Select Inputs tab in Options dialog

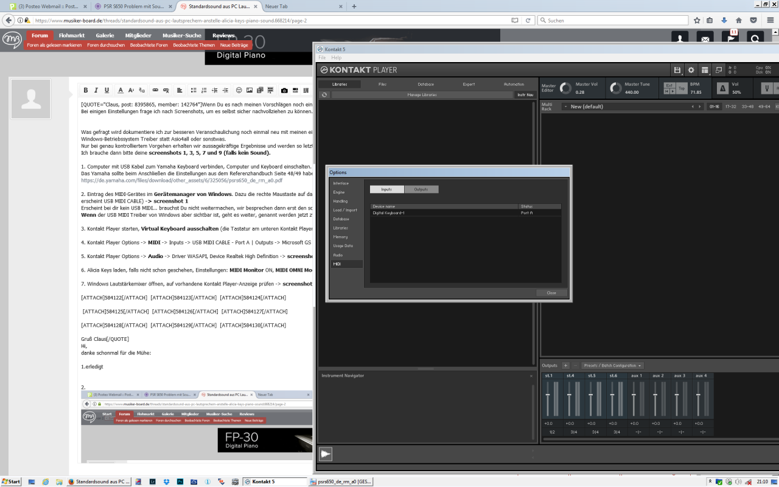[386, 189]
